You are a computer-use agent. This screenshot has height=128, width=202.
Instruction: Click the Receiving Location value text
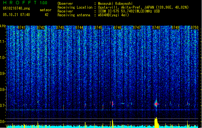pyautogui.click(x=143, y=7)
